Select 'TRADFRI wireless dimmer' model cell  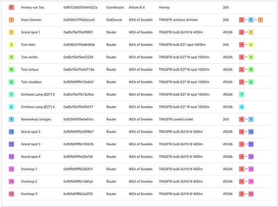178,20
